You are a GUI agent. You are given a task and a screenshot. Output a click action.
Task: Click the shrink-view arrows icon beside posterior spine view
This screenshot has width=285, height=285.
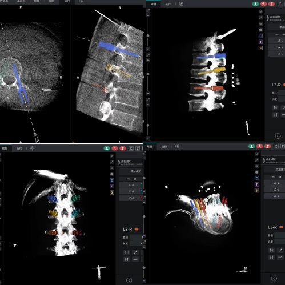tap(112, 162)
